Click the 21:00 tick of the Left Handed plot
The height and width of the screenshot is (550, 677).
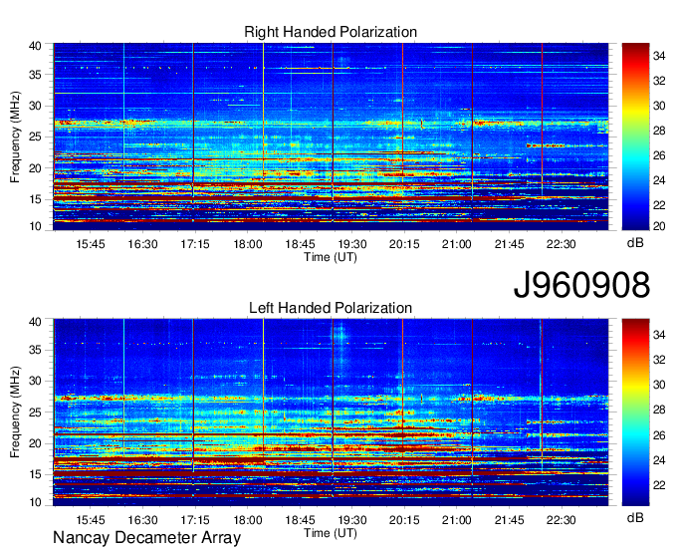(x=457, y=519)
